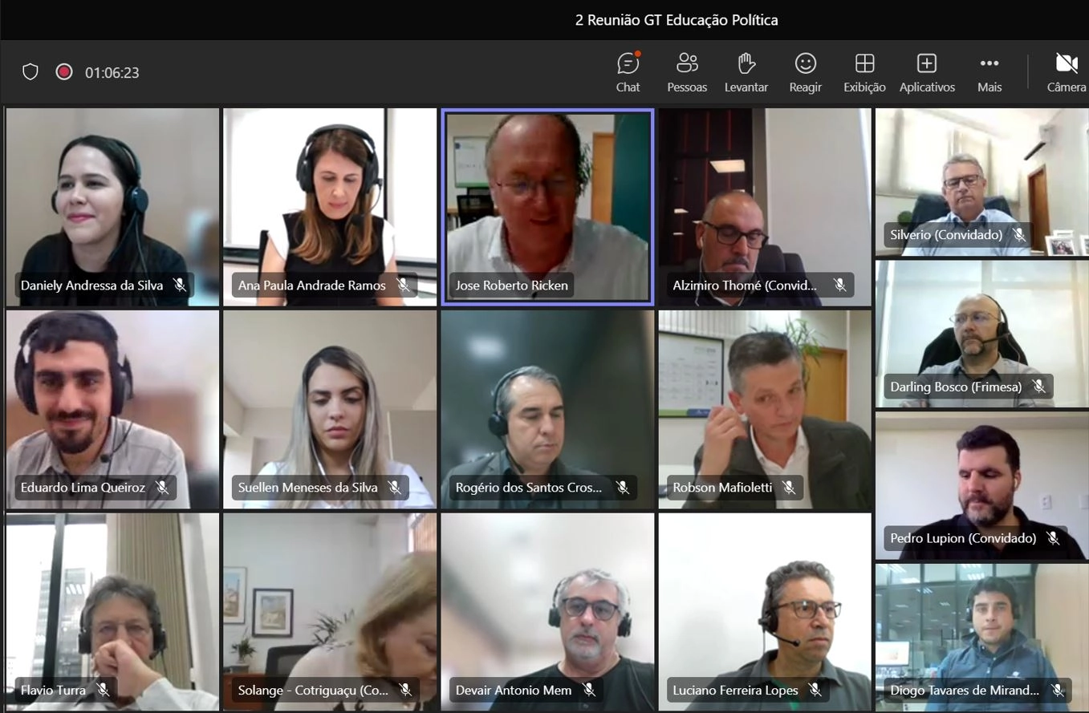Open the Reagir reactions menu
The width and height of the screenshot is (1089, 713).
[x=806, y=72]
